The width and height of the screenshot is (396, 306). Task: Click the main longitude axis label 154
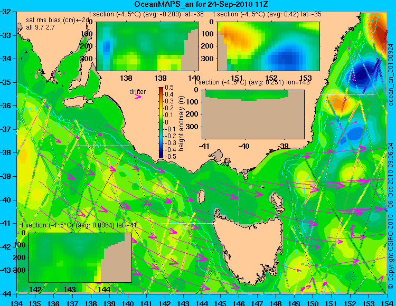[387, 303]
